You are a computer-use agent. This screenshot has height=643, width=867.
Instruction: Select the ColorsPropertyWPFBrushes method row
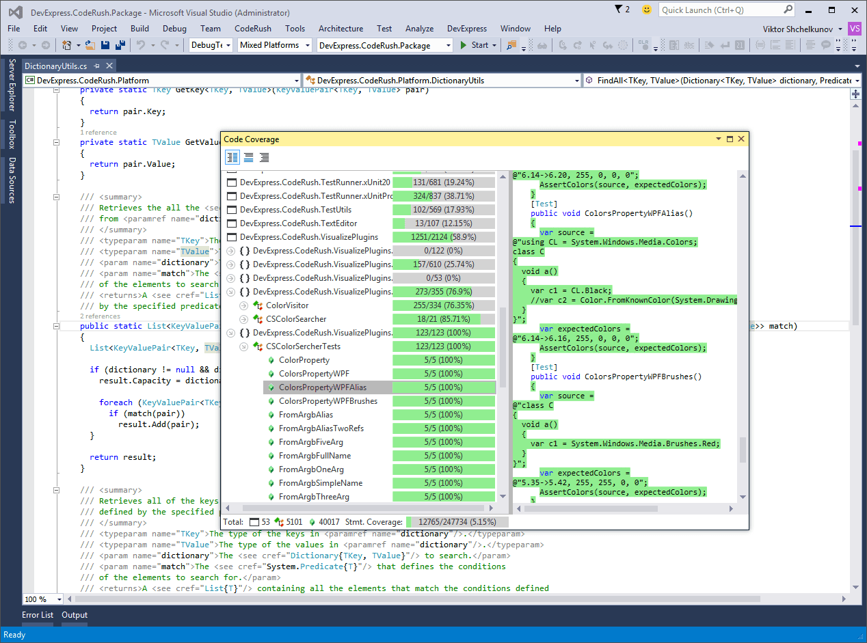click(x=328, y=401)
